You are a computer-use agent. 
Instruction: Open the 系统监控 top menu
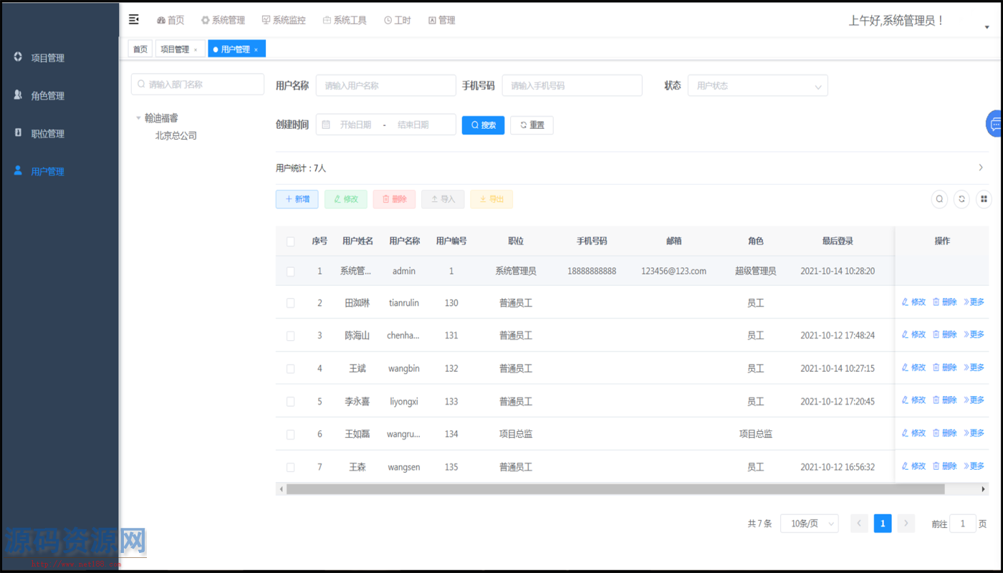(284, 20)
